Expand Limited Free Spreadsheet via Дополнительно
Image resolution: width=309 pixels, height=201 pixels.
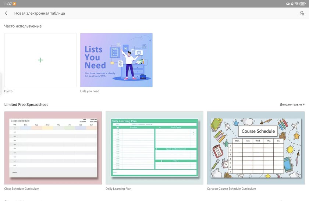click(x=292, y=104)
